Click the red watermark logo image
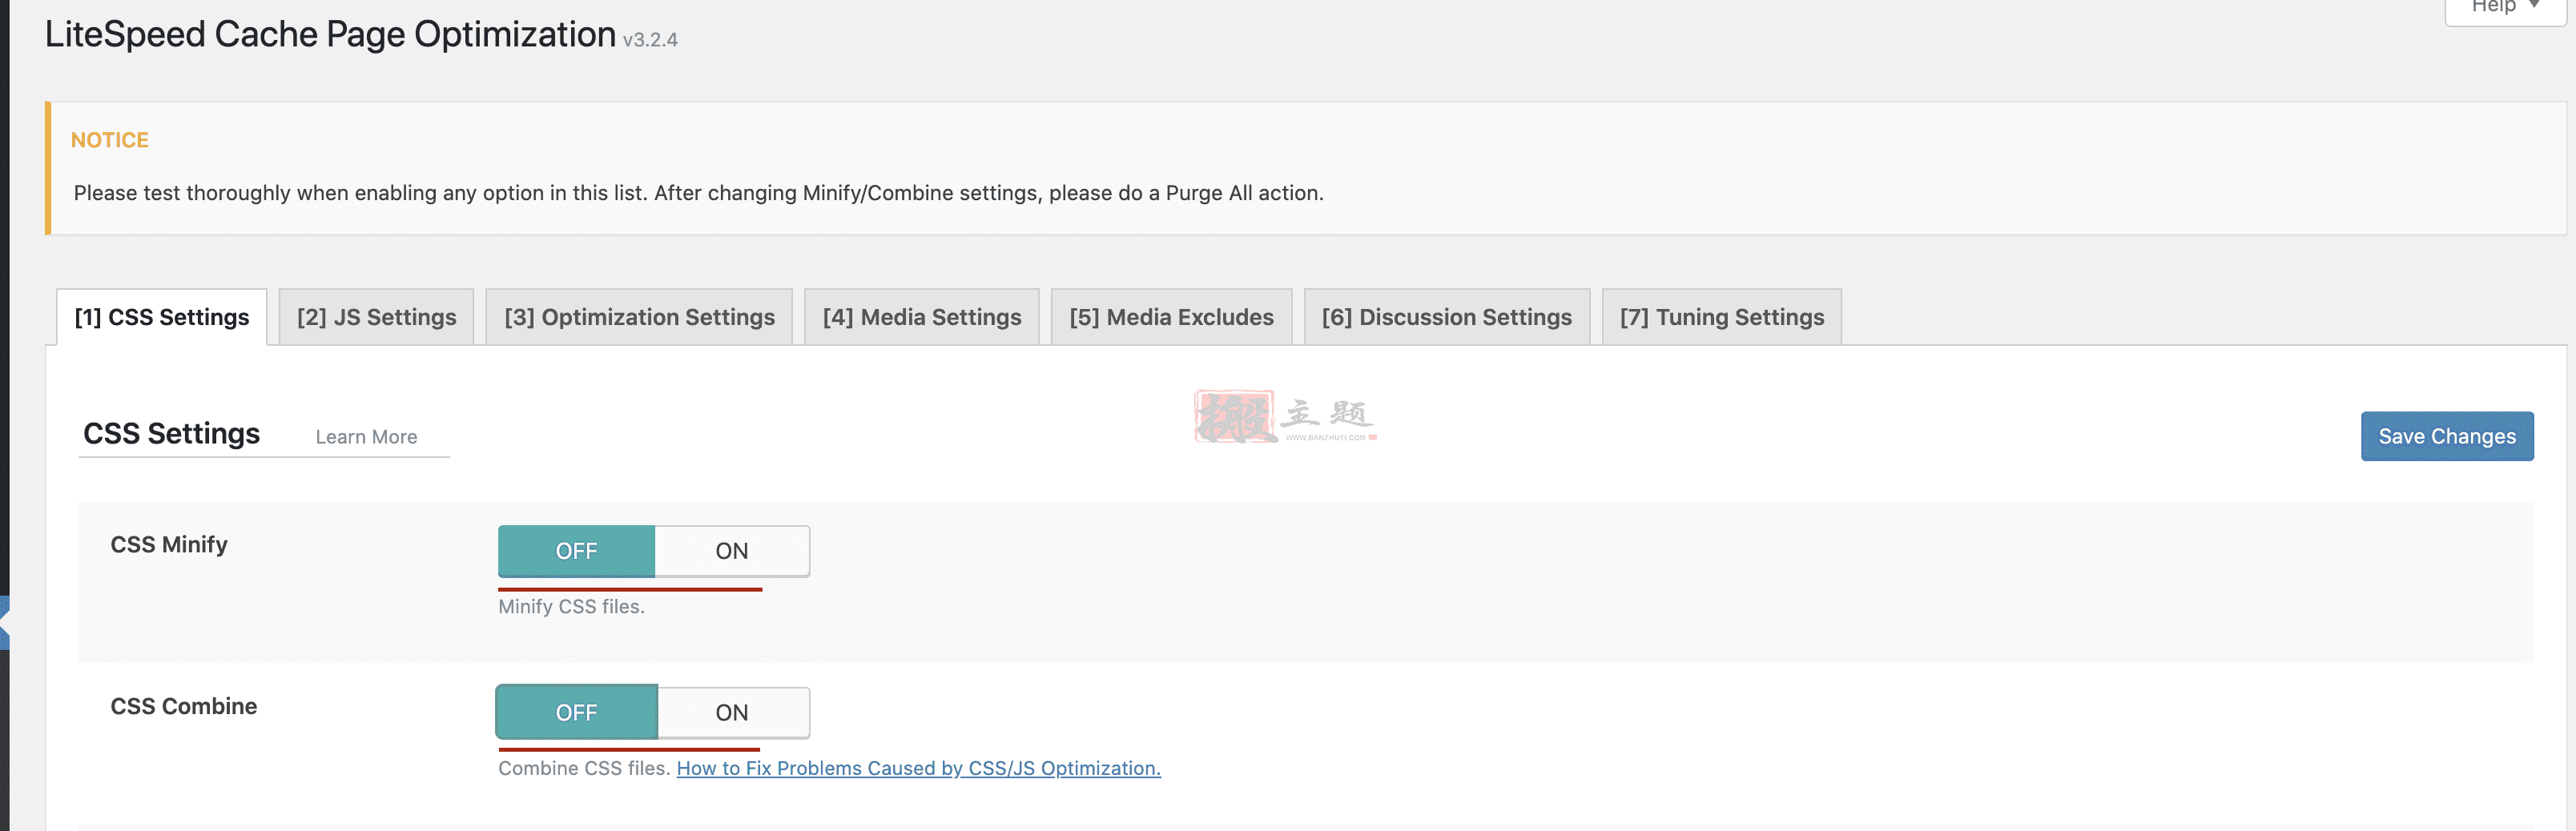The image size is (2576, 831). point(1285,417)
